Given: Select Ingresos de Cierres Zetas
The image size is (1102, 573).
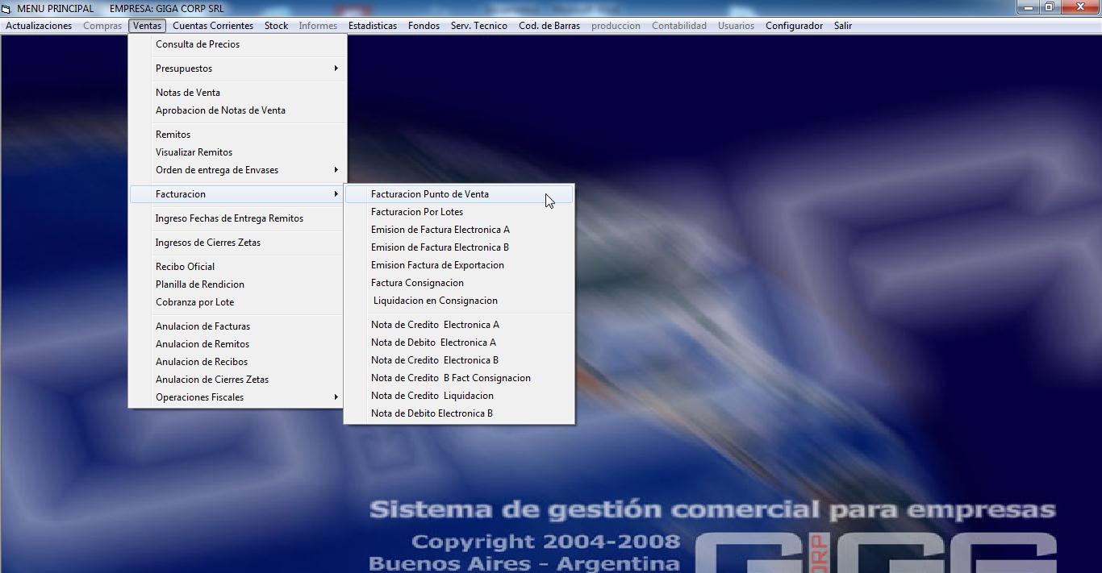Looking at the screenshot, I should click(x=238, y=243).
